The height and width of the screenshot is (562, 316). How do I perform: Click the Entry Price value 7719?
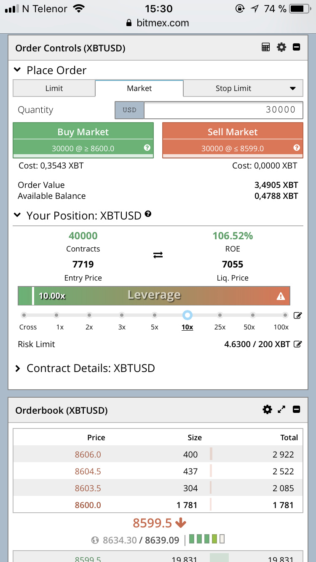[x=83, y=265]
